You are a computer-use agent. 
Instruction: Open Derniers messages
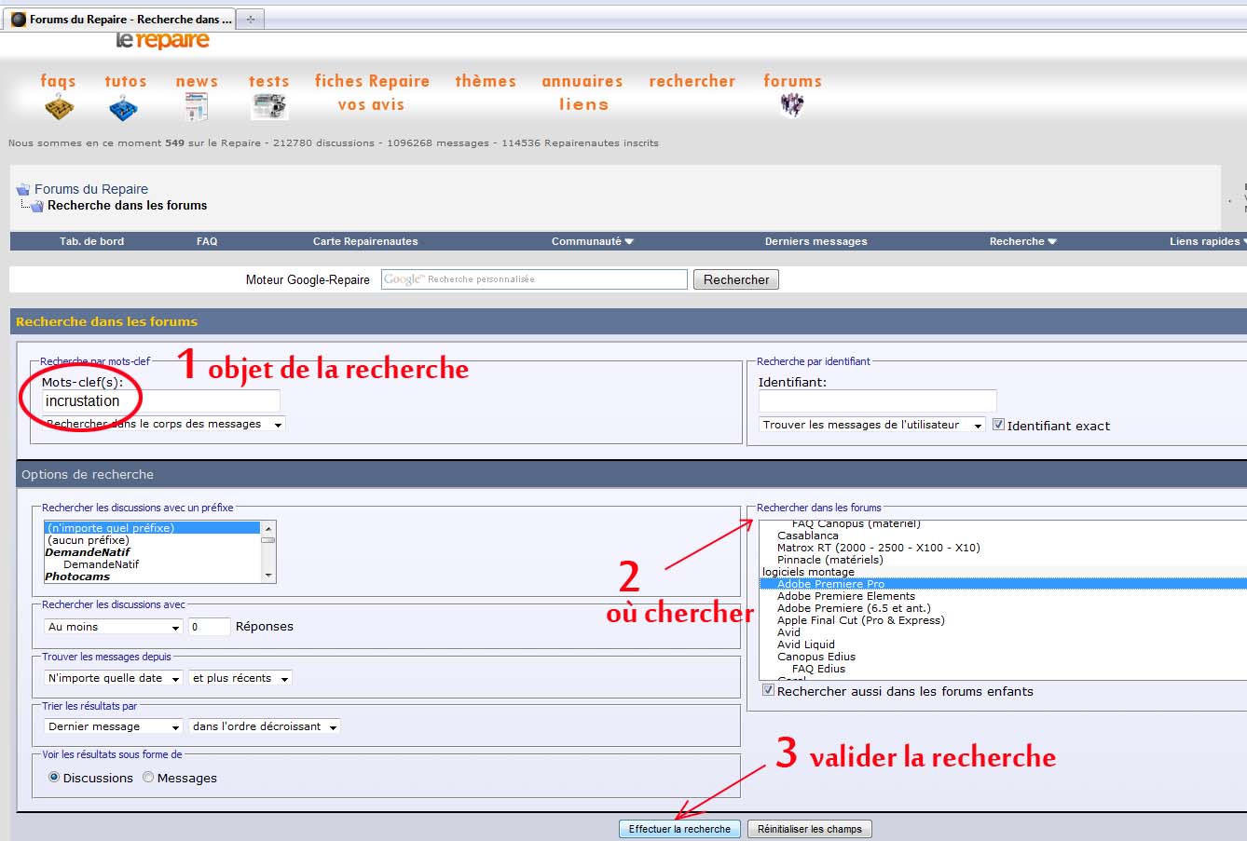tap(815, 241)
